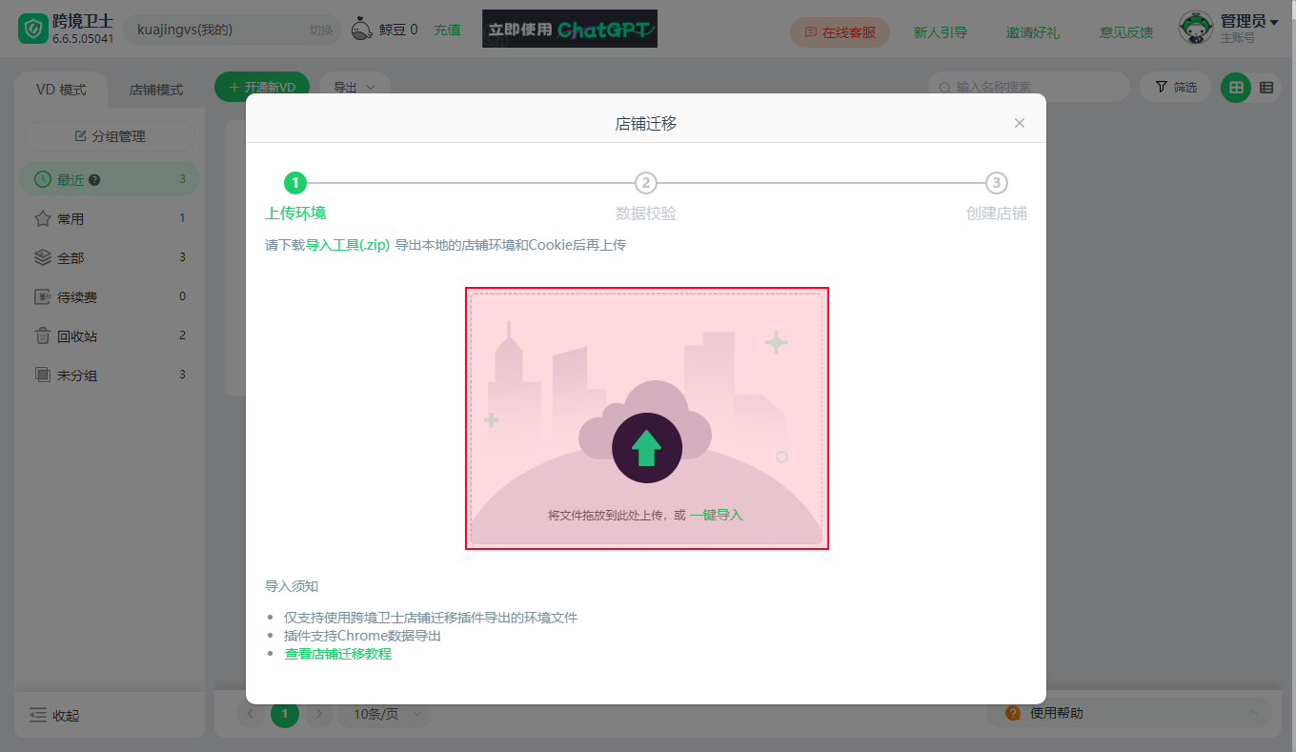Open 查看店铺迁移教程 tutorial link

click(338, 654)
